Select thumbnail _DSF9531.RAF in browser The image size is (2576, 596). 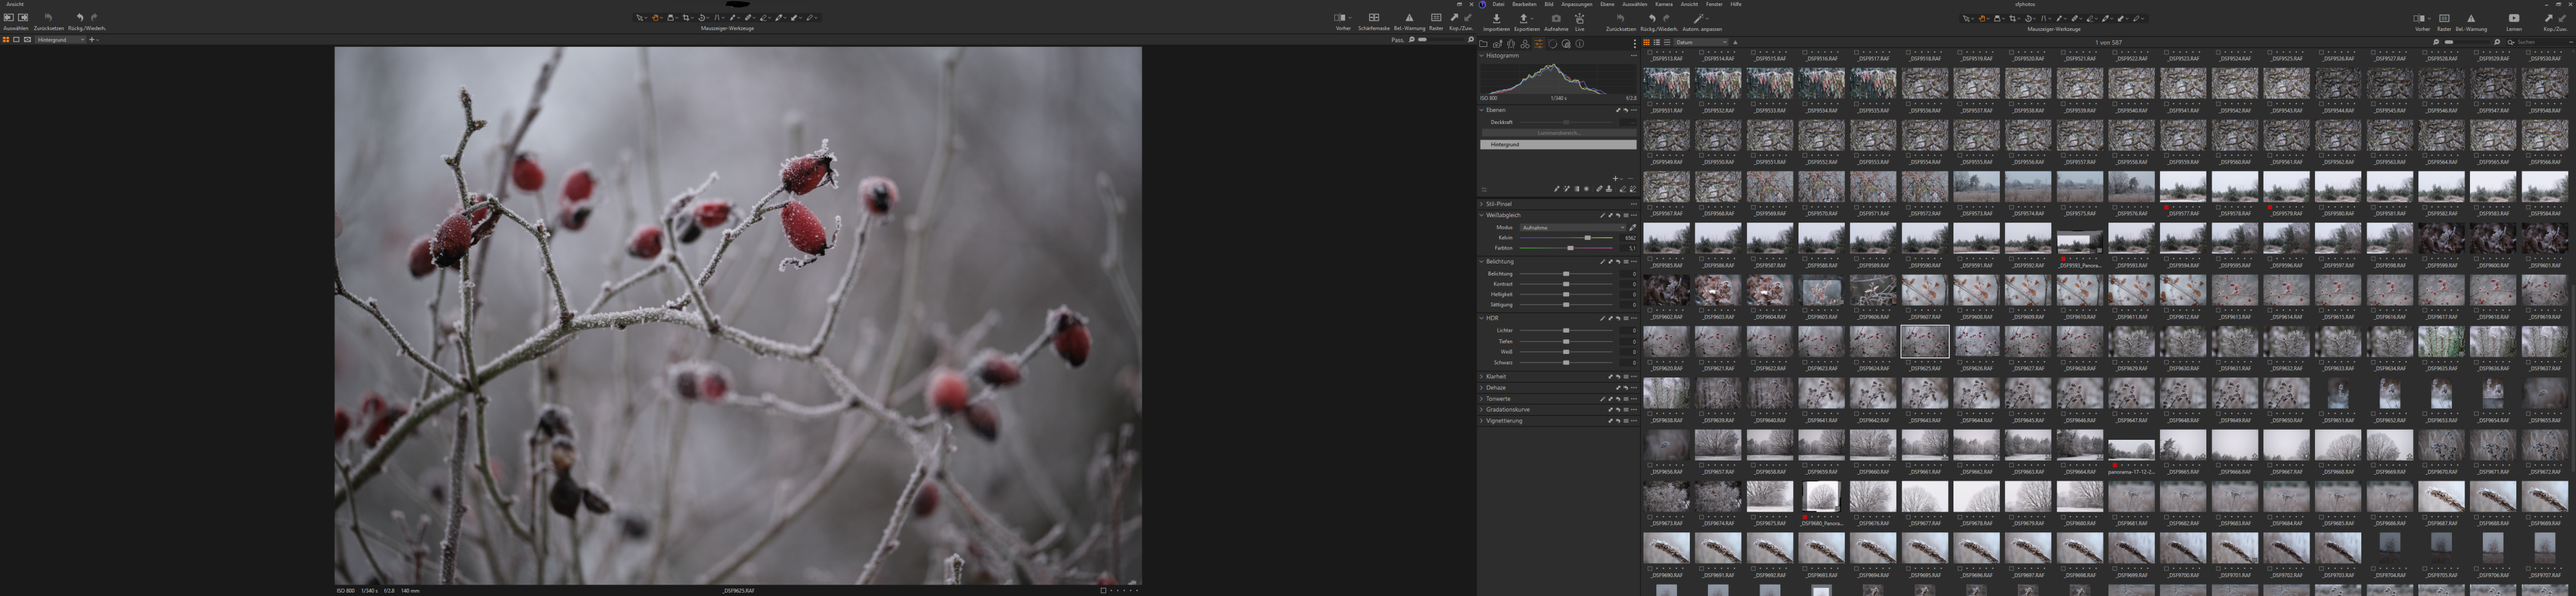[x=1667, y=83]
